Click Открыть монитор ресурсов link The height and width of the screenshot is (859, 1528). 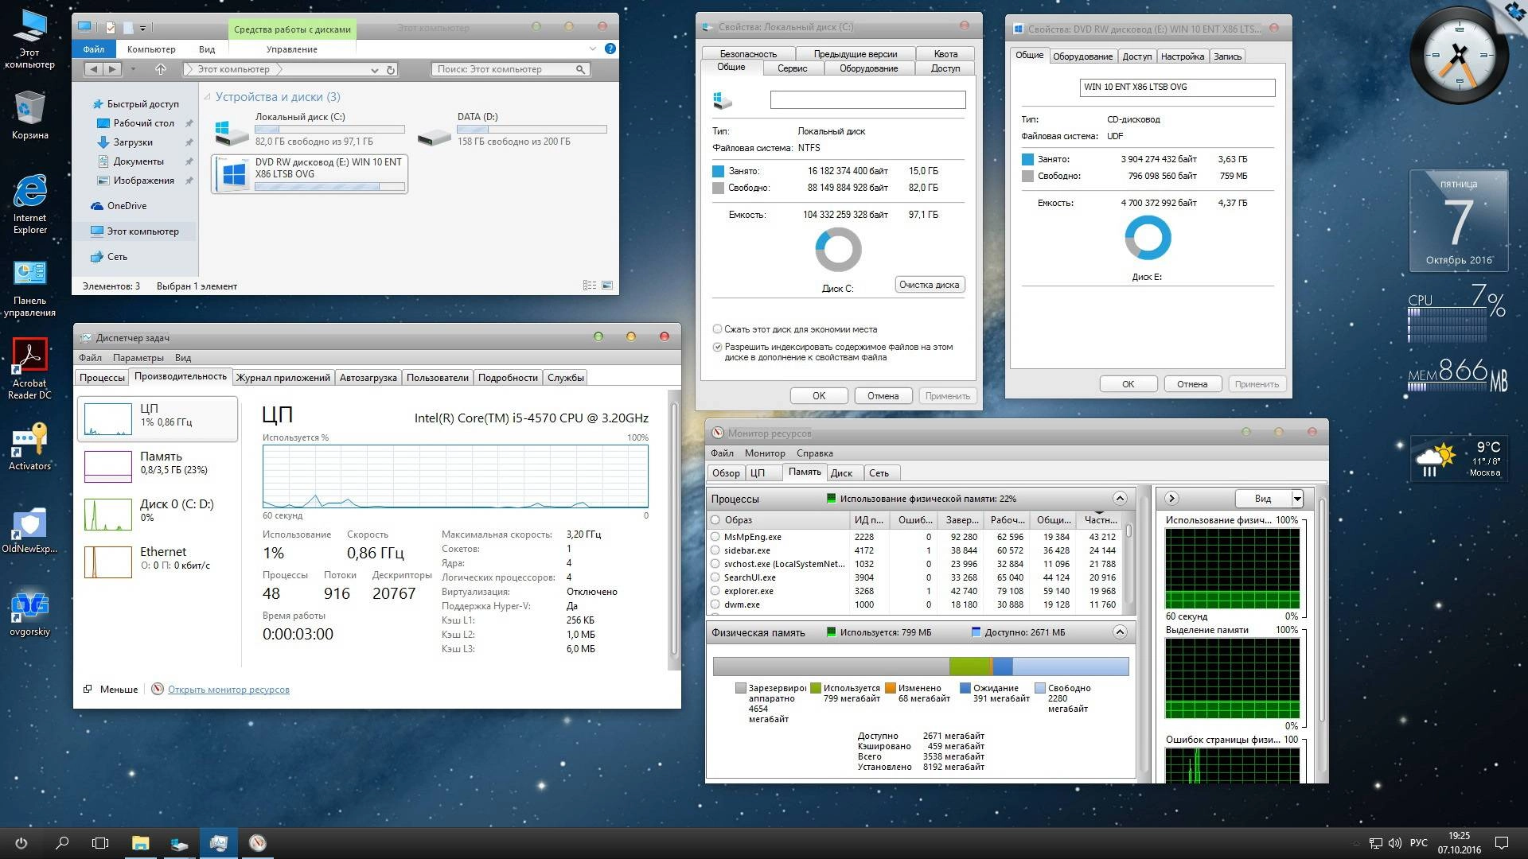pyautogui.click(x=228, y=690)
